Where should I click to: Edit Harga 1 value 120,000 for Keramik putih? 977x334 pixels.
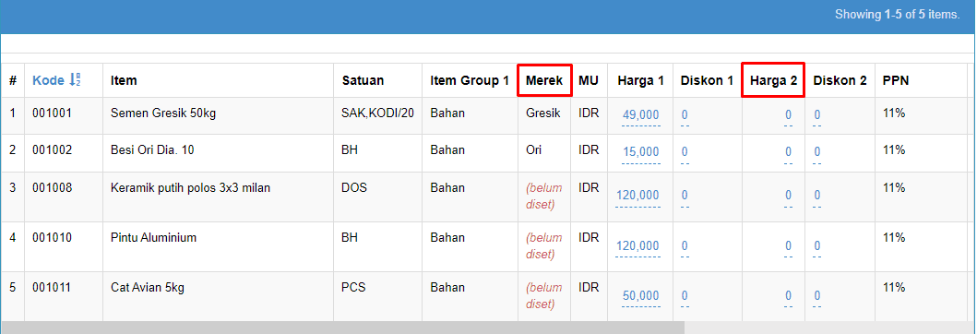637,195
